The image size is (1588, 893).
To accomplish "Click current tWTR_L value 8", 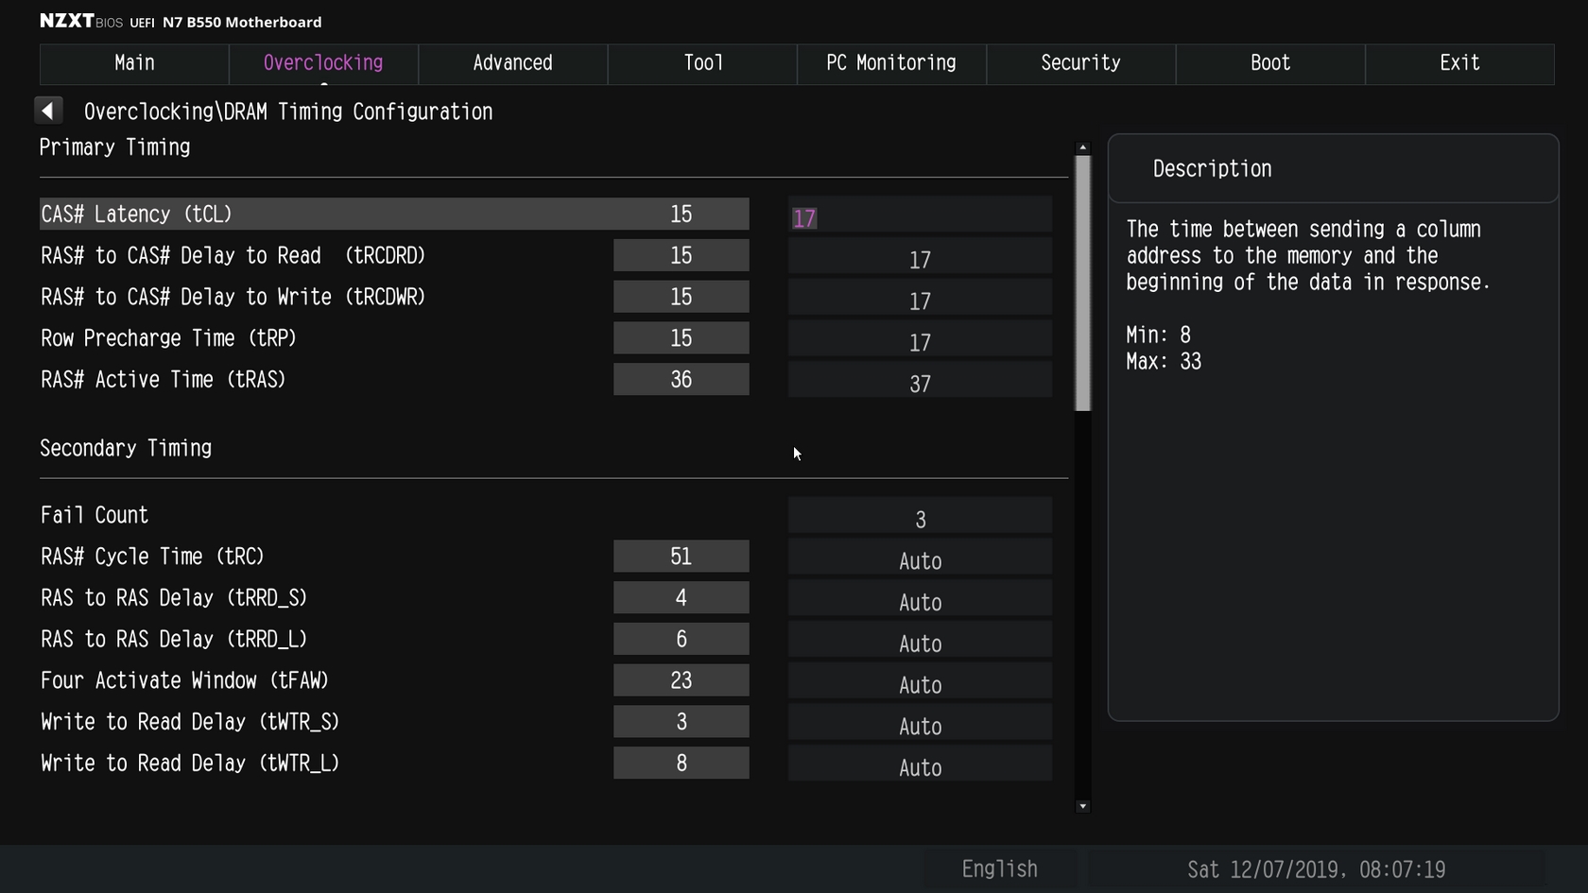I will [681, 764].
